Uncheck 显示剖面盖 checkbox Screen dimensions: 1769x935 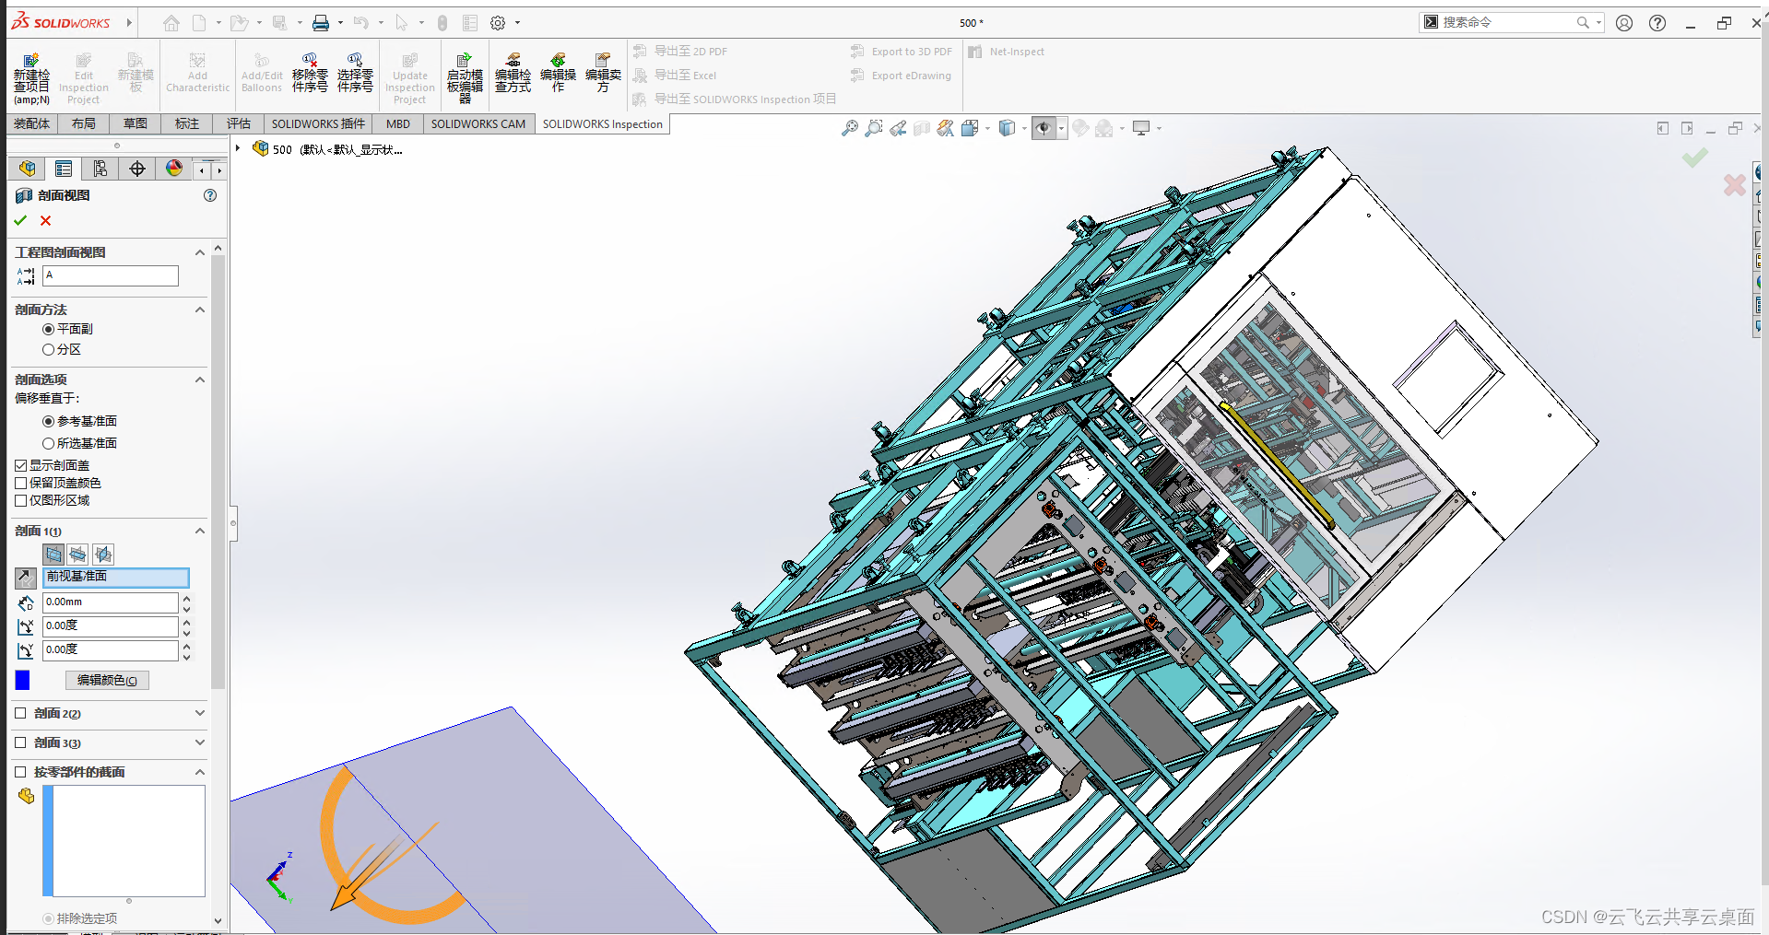pyautogui.click(x=21, y=466)
